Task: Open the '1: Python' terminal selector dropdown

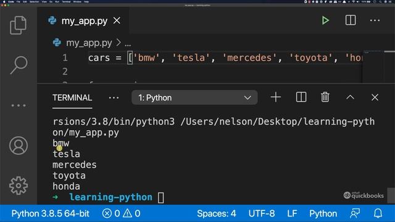Action: click(194, 97)
